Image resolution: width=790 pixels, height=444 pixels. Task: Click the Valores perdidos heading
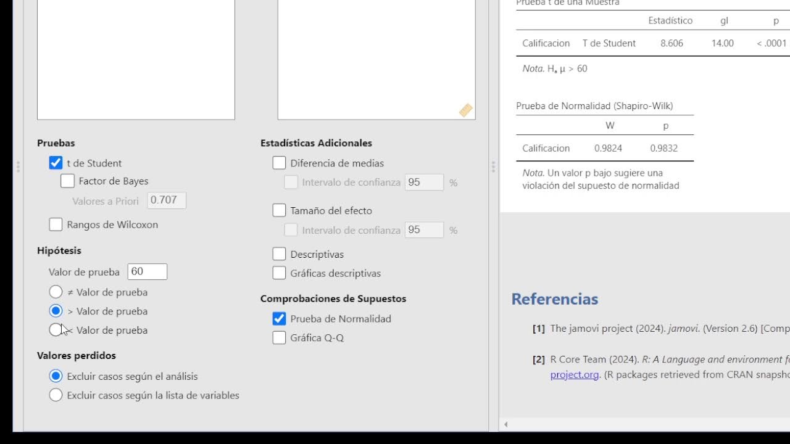tap(77, 355)
